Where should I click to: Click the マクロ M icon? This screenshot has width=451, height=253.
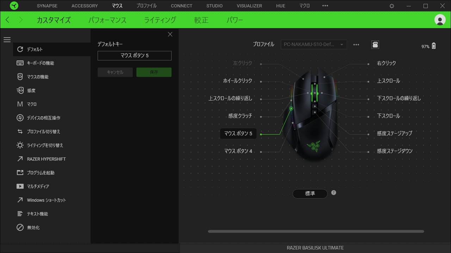(20, 104)
